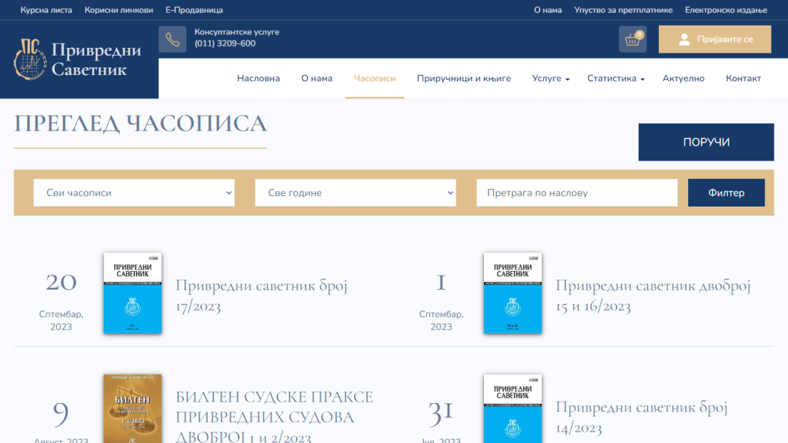Click the ПОРУЧИ button
788x443 pixels.
705,141
